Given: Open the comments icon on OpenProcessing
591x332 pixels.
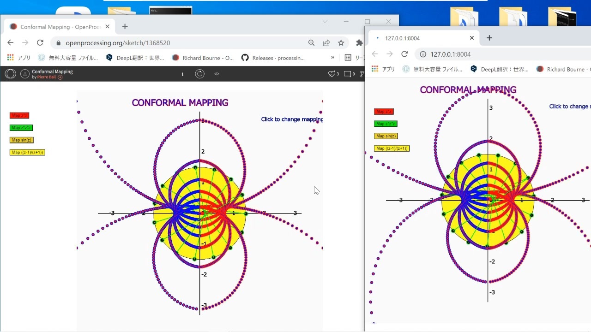Looking at the screenshot, I should tap(348, 74).
